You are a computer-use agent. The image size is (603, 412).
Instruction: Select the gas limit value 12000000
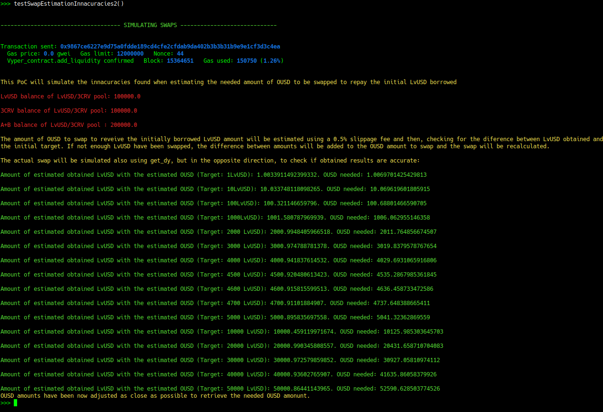click(130, 54)
